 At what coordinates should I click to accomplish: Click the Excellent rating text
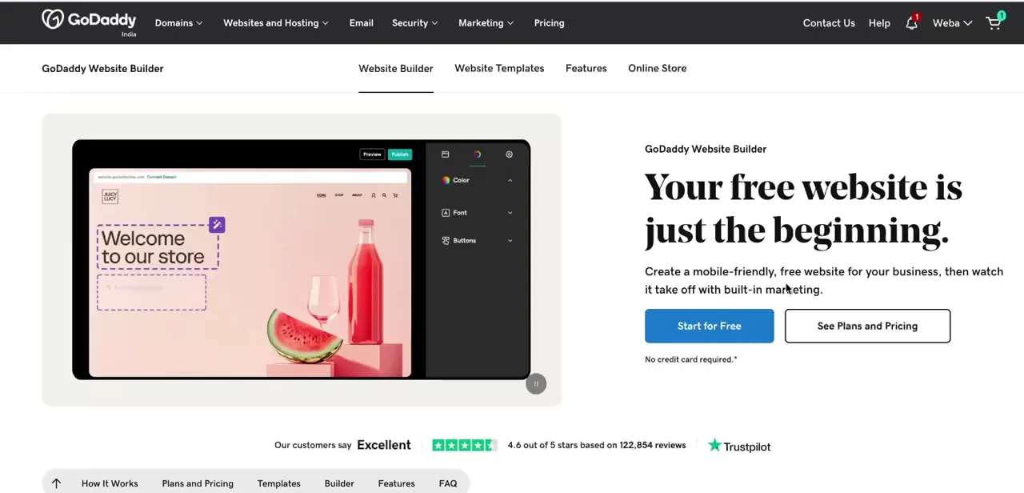384,445
